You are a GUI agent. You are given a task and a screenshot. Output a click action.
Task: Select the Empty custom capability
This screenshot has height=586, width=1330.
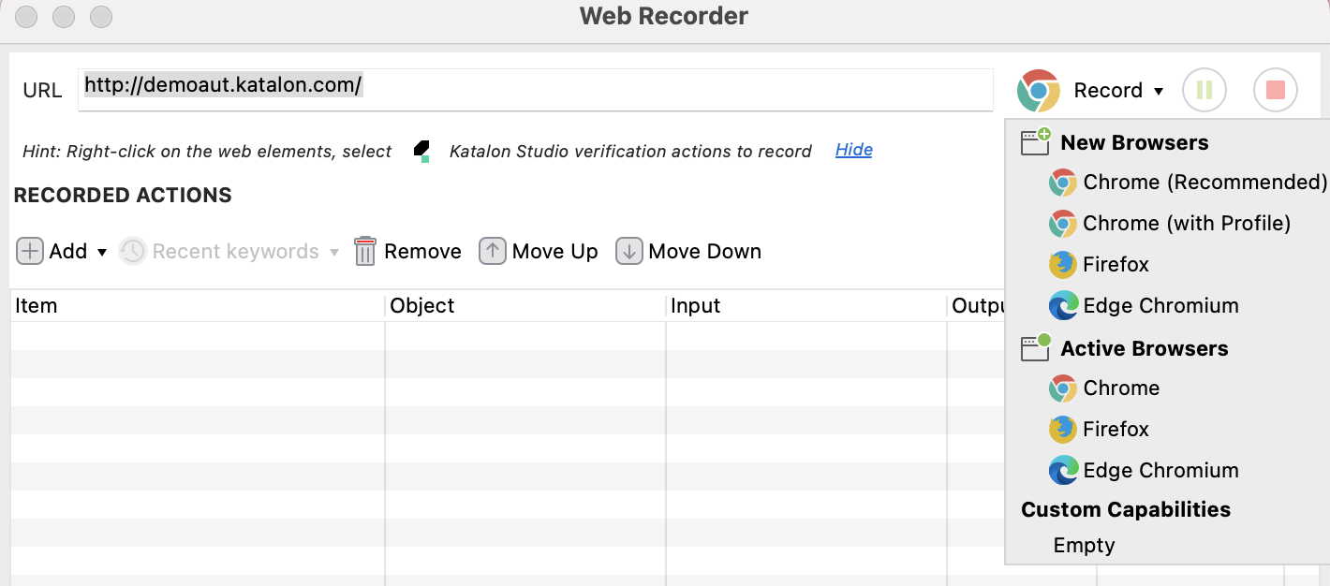point(1084,544)
